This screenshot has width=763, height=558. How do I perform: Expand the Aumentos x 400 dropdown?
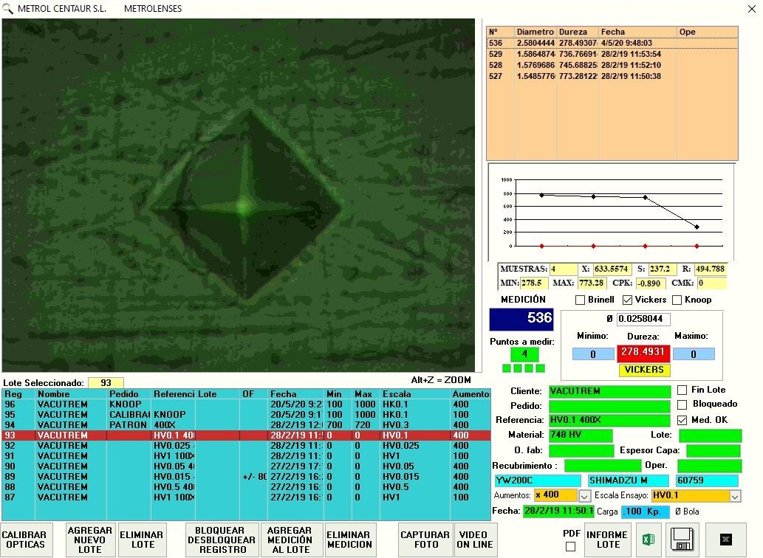click(584, 496)
